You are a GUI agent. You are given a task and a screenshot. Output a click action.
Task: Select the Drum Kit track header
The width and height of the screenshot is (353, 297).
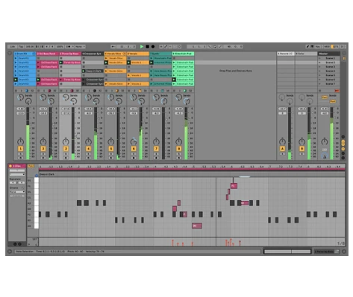pyautogui.click(x=25, y=54)
